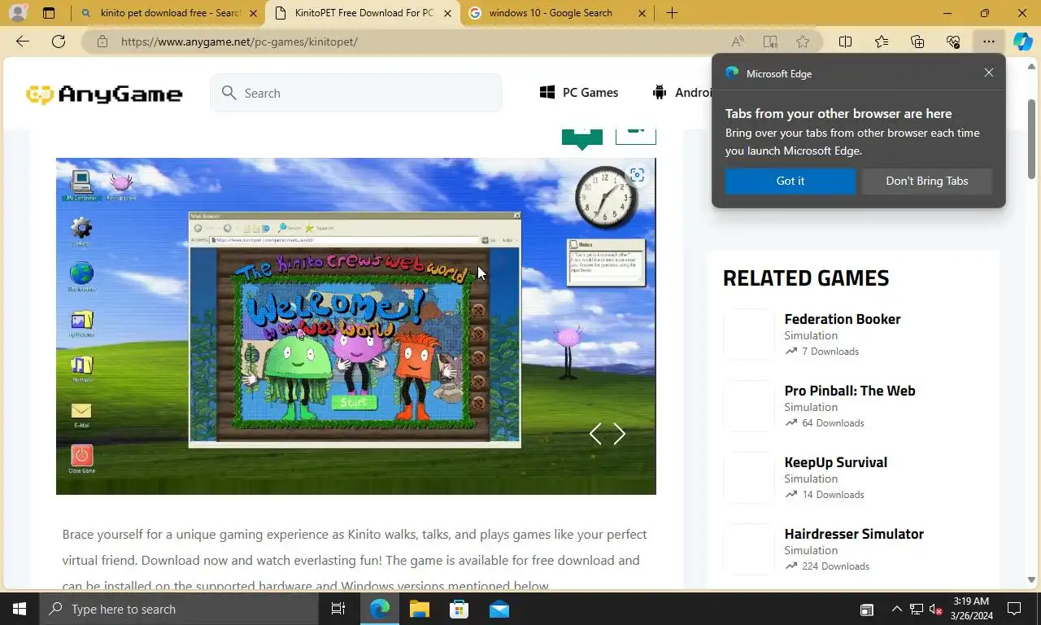This screenshot has height=625, width=1041.
Task: Open File Explorer from taskbar
Action: 419,609
